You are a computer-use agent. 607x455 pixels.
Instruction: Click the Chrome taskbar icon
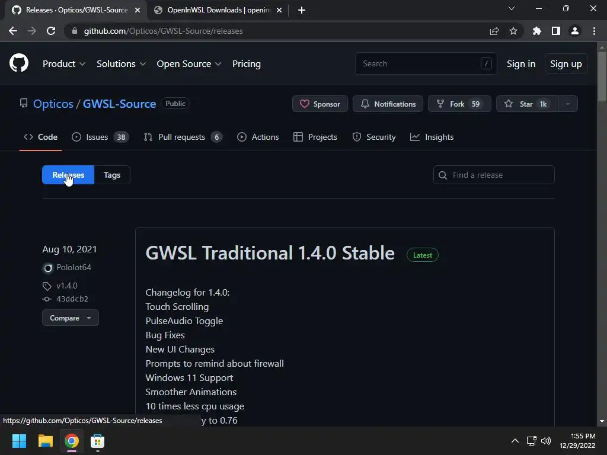click(x=71, y=441)
